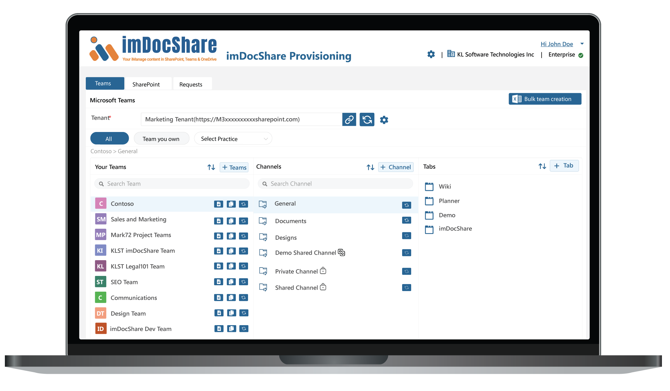Sync the General channel
The width and height of the screenshot is (670, 391).
(406, 205)
